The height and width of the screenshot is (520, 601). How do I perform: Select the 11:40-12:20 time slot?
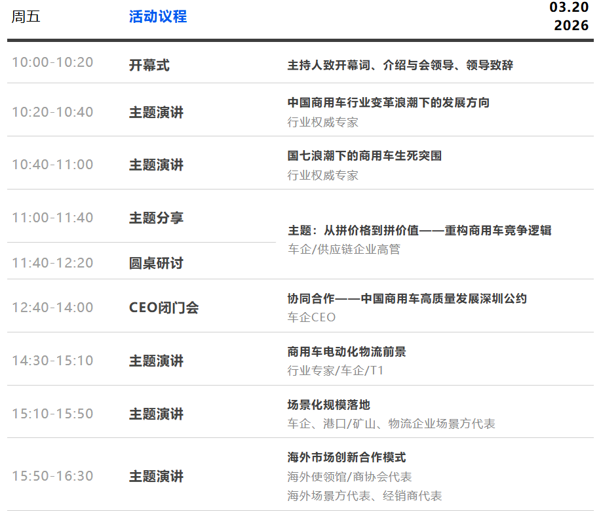(x=52, y=263)
